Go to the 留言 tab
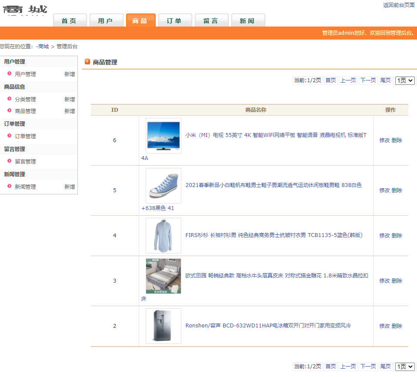This screenshot has width=417, height=377. 211,20
